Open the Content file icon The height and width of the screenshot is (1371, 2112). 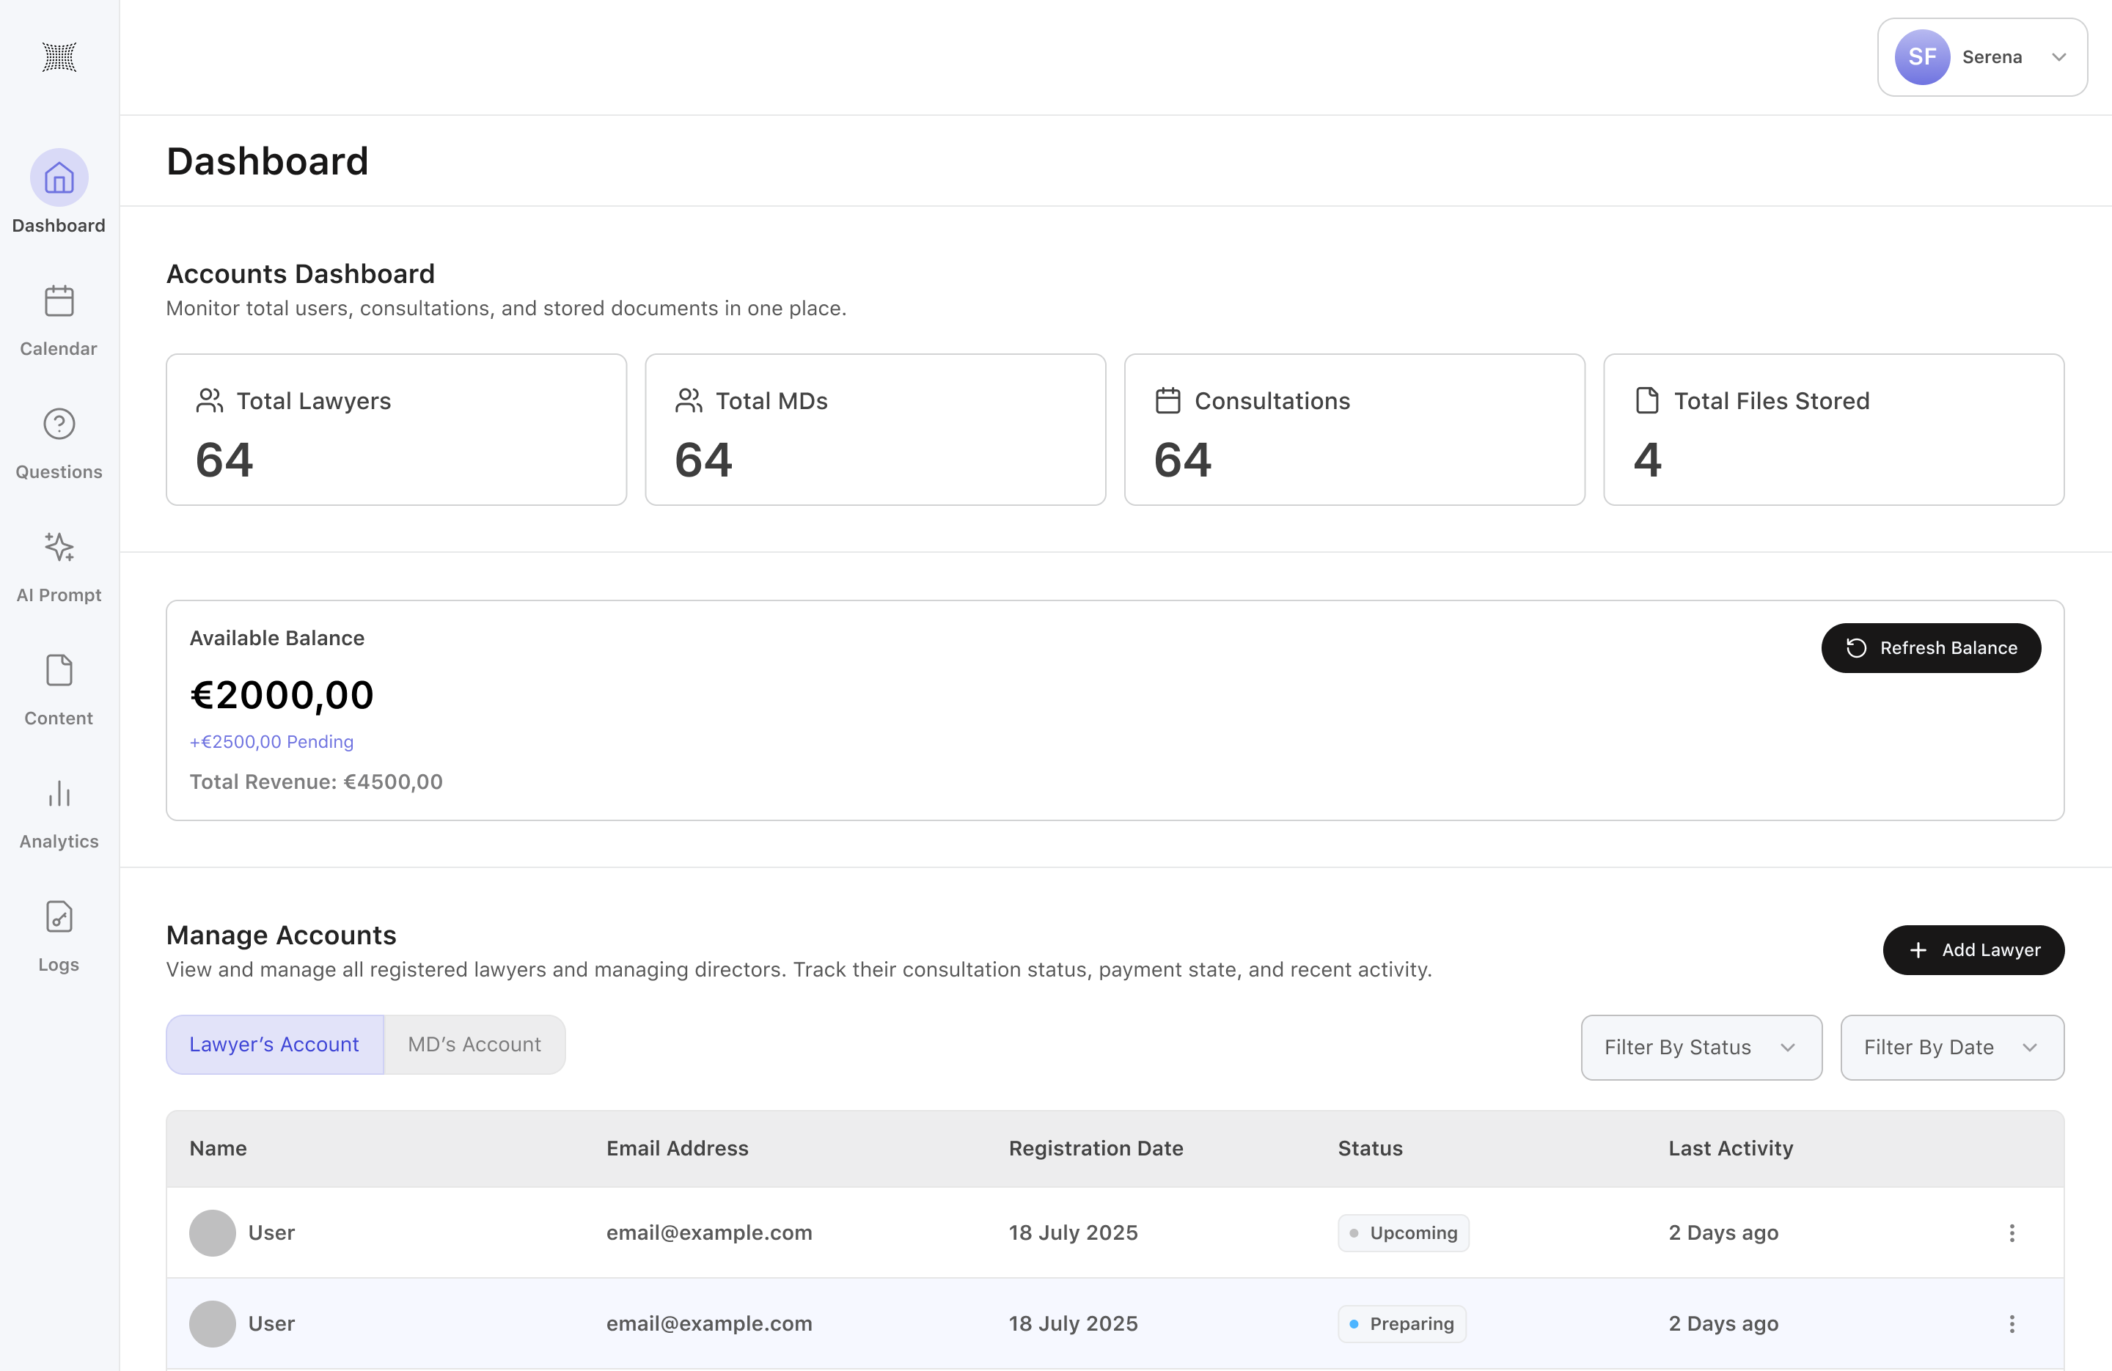[x=59, y=671]
